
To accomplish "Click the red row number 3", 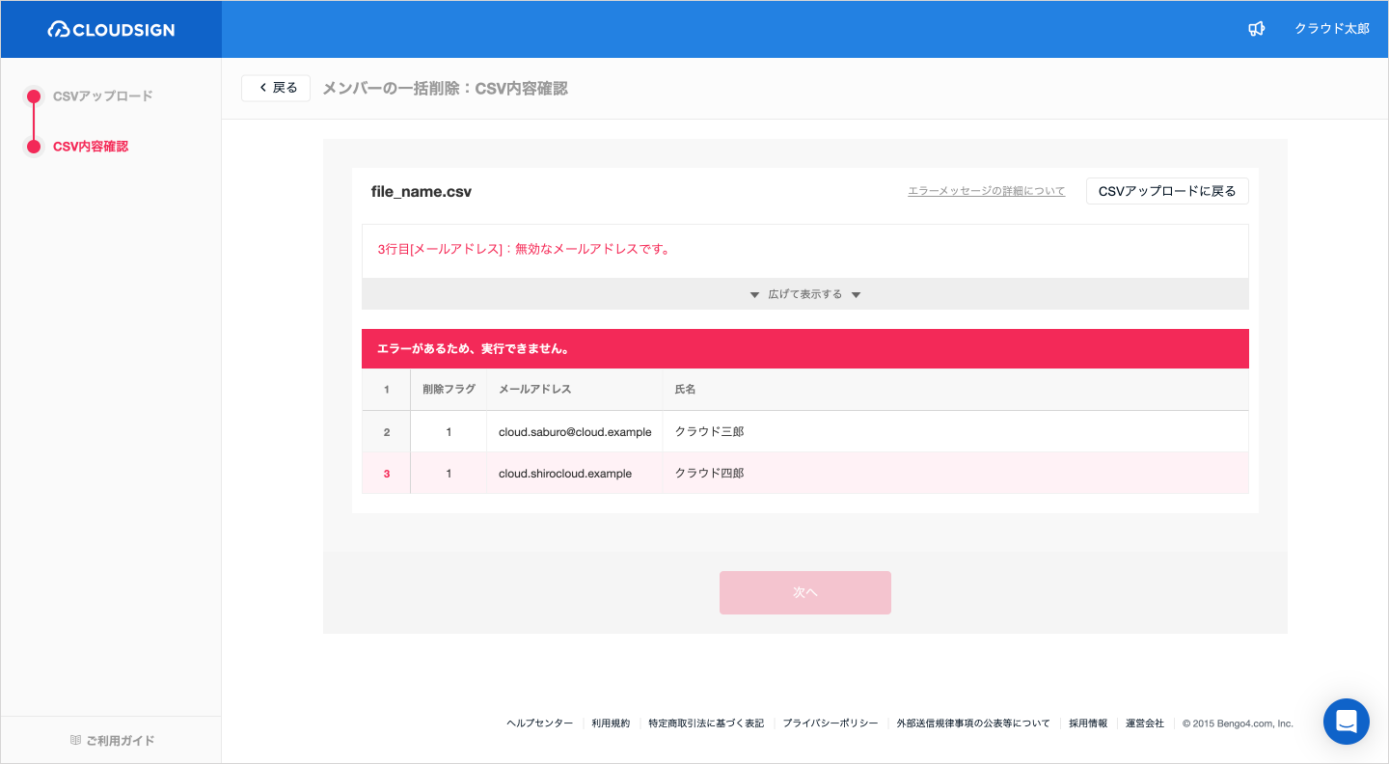I will pyautogui.click(x=387, y=474).
